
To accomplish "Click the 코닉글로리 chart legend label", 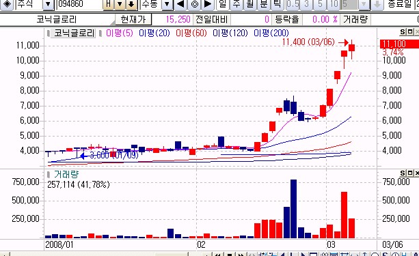I will [x=74, y=33].
